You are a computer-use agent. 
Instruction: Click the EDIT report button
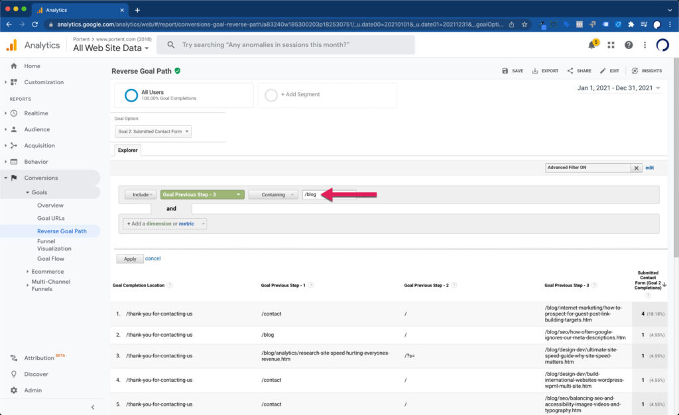(610, 70)
